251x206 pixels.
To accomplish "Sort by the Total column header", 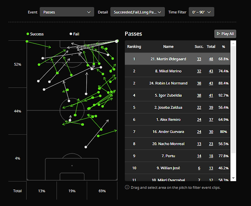I will (x=211, y=47).
